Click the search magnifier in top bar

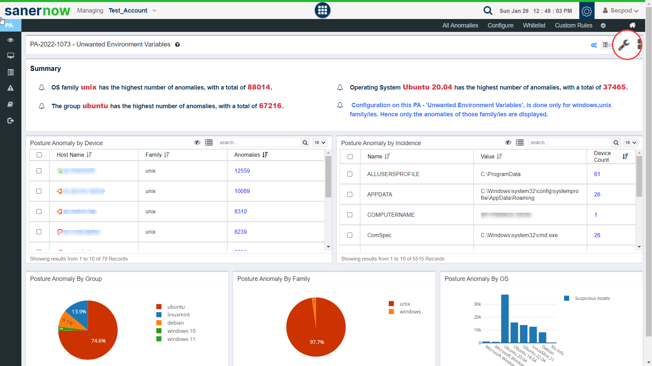point(488,11)
